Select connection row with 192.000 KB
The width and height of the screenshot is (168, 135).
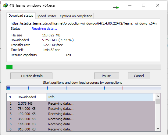[x=81, y=114]
